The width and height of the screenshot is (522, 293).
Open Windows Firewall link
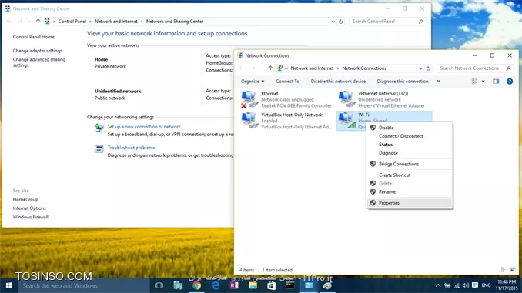click(30, 217)
